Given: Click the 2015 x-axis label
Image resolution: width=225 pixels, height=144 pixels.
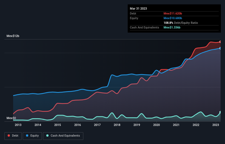Looking at the screenshot, I should pyautogui.click(x=58, y=125).
